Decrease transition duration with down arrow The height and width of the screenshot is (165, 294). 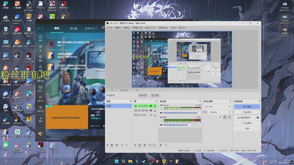pos(229,113)
